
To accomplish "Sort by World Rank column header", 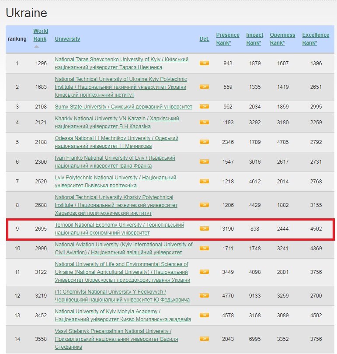I will click(x=41, y=35).
